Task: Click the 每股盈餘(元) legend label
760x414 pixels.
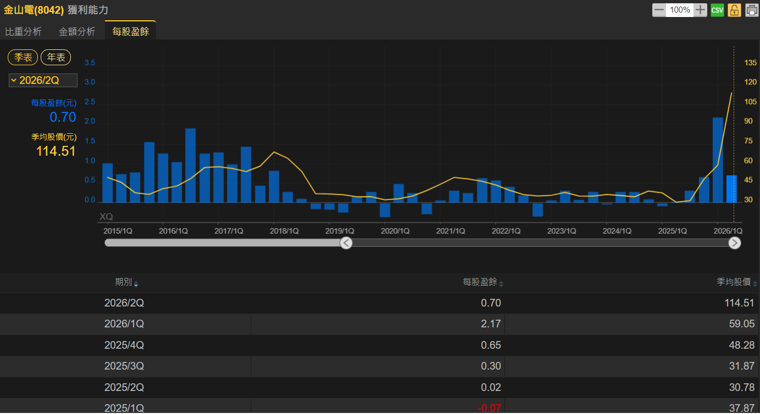Action: (x=54, y=103)
